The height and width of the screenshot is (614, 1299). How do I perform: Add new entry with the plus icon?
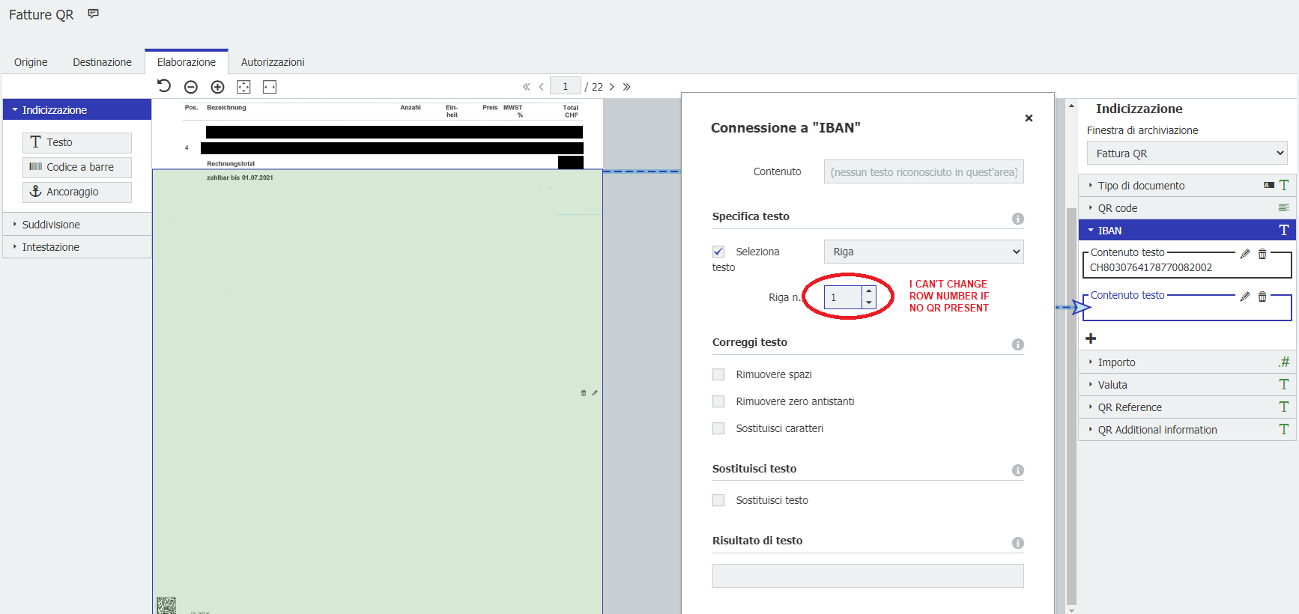click(x=1091, y=338)
